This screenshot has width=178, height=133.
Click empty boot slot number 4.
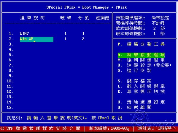pyautogui.click(x=11, y=49)
